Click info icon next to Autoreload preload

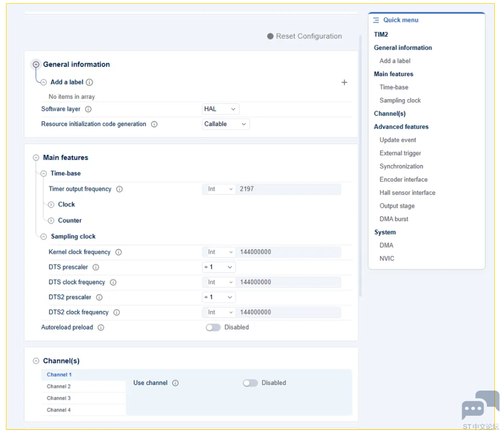(x=101, y=327)
